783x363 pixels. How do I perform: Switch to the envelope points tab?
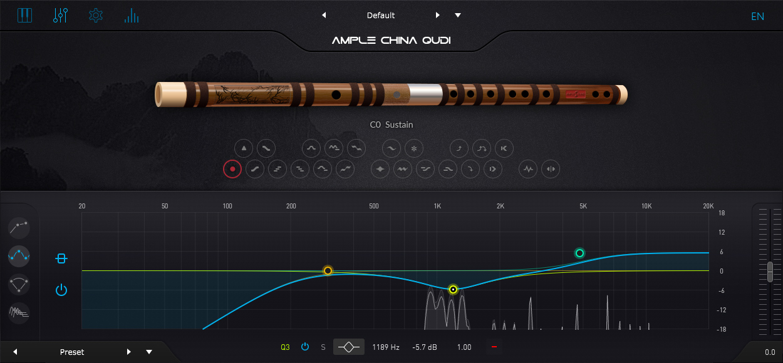[19, 227]
